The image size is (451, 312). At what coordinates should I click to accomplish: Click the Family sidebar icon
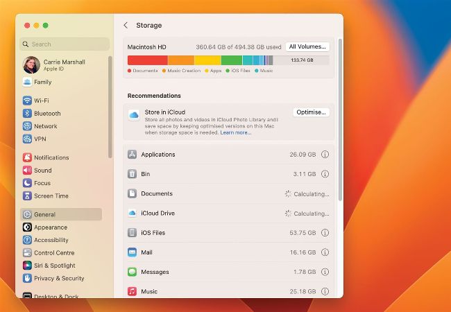(x=27, y=82)
